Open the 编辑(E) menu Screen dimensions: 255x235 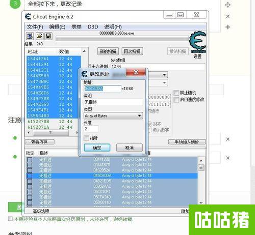(x=57, y=27)
